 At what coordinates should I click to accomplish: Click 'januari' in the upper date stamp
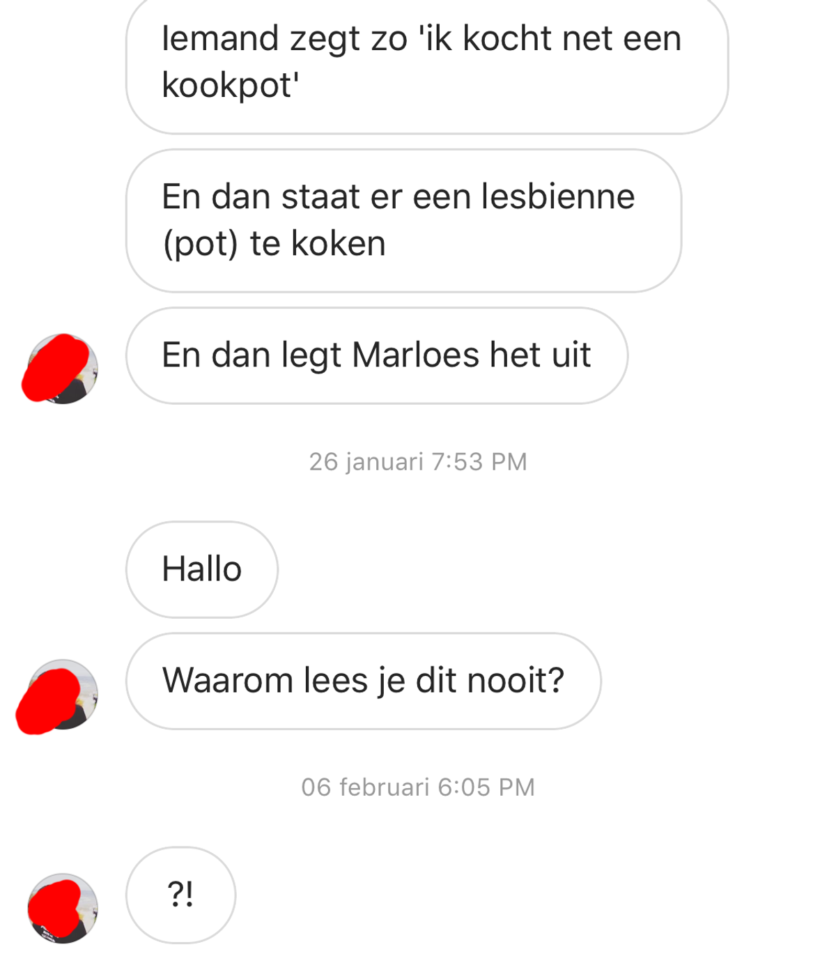point(385,462)
